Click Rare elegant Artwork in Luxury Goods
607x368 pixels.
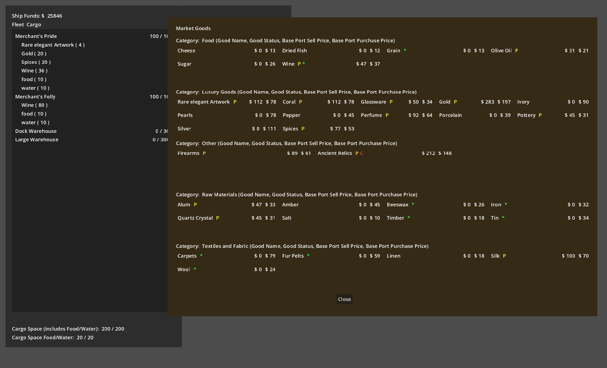click(x=204, y=102)
